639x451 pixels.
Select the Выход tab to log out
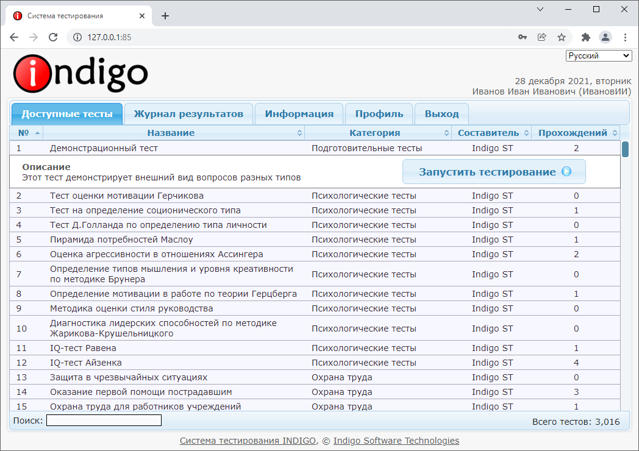tap(442, 114)
